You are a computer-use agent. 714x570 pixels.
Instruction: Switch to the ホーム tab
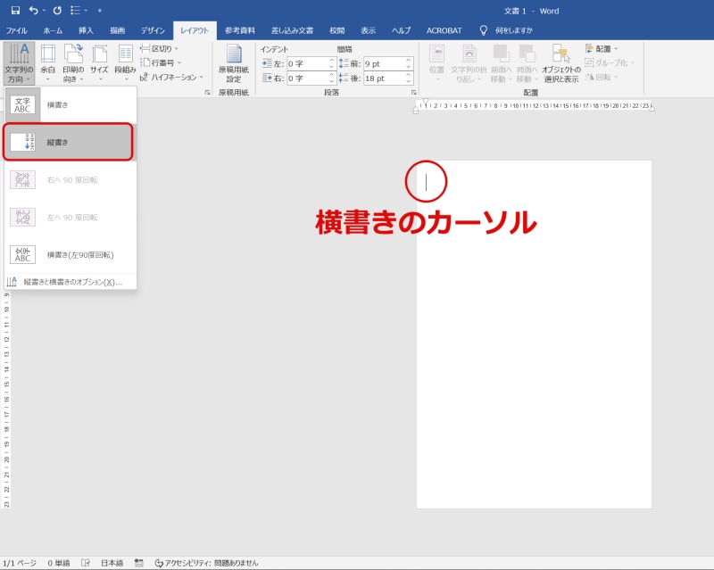click(53, 30)
